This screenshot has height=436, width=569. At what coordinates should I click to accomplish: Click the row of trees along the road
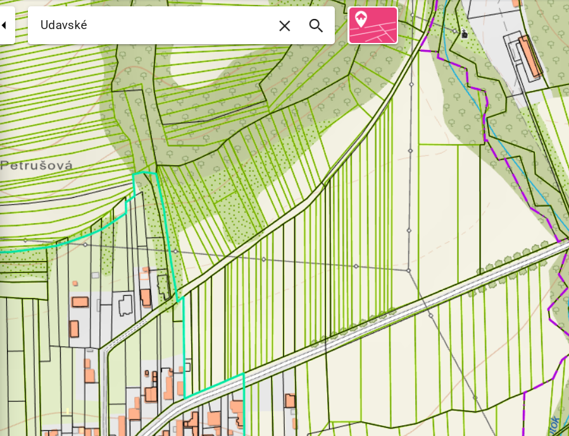[x=354, y=326]
